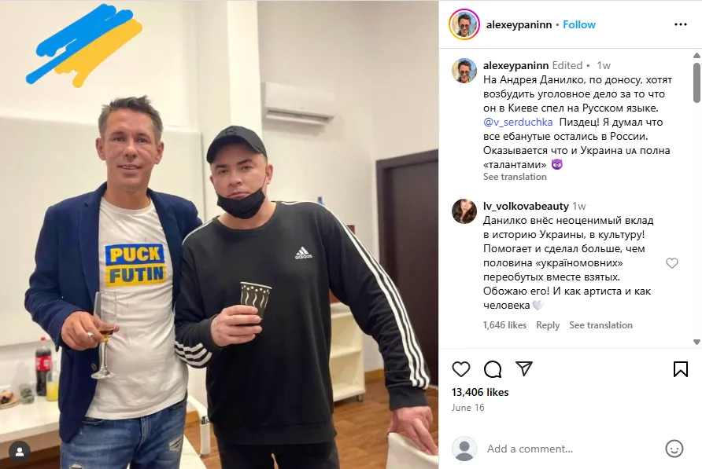The width and height of the screenshot is (702, 469).
Task: Open lv_volkovabeauty's profile avatar
Action: 464,211
